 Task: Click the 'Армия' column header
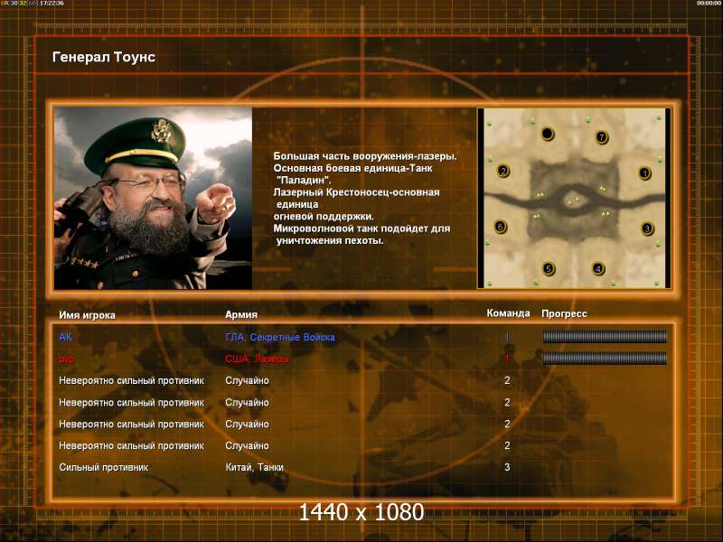pyautogui.click(x=241, y=314)
